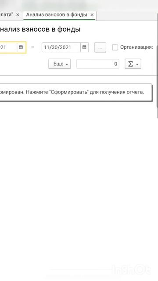Image resolution: width=158 pixels, height=281 pixels.
Task: Close the Анализ взносов в фонды tab
Action: pos(92,15)
